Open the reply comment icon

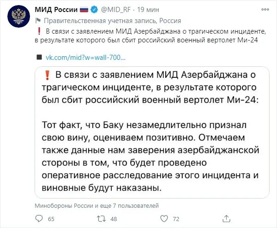[39, 218]
